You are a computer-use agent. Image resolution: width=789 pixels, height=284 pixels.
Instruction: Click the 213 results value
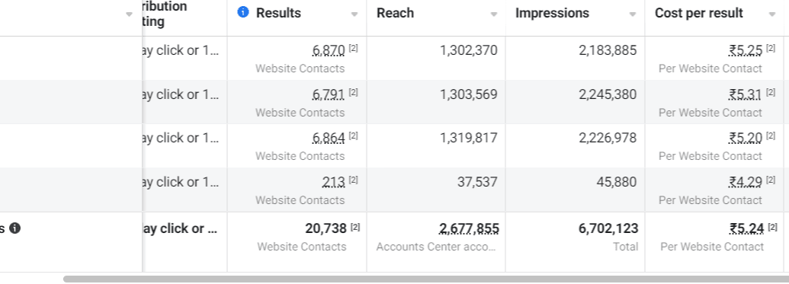click(334, 182)
